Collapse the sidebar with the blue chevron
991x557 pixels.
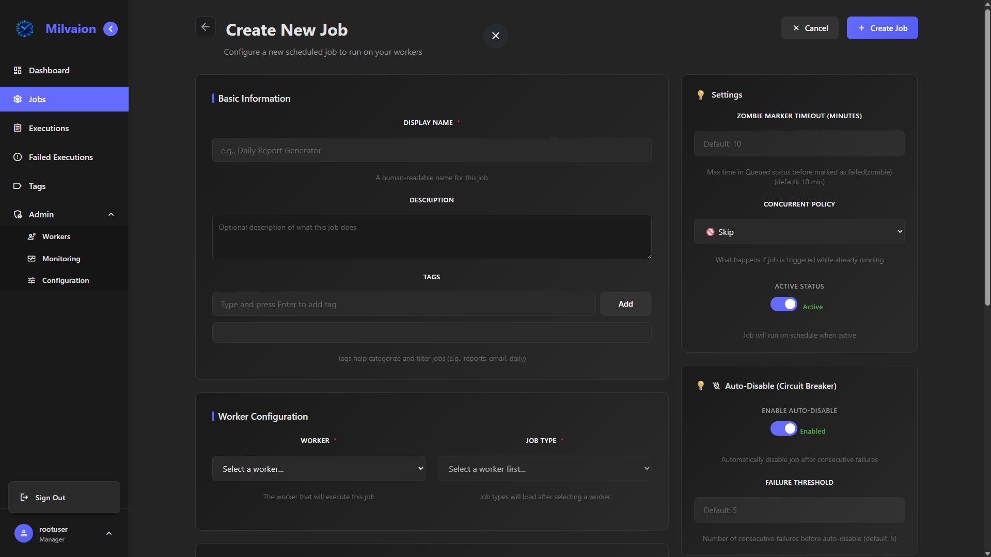click(x=110, y=29)
